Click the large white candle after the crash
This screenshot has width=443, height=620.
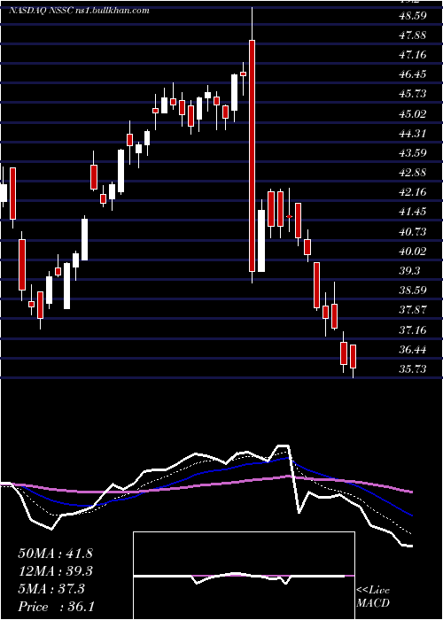click(x=261, y=240)
